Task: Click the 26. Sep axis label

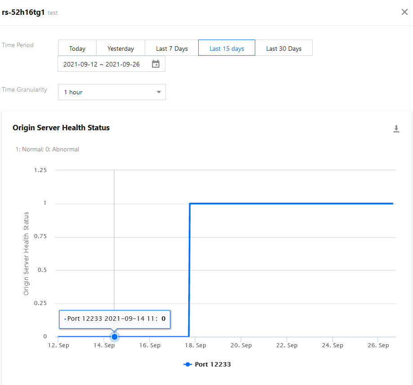Action: [378, 345]
